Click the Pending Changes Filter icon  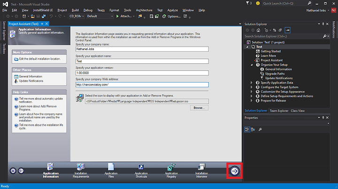pos(267,30)
